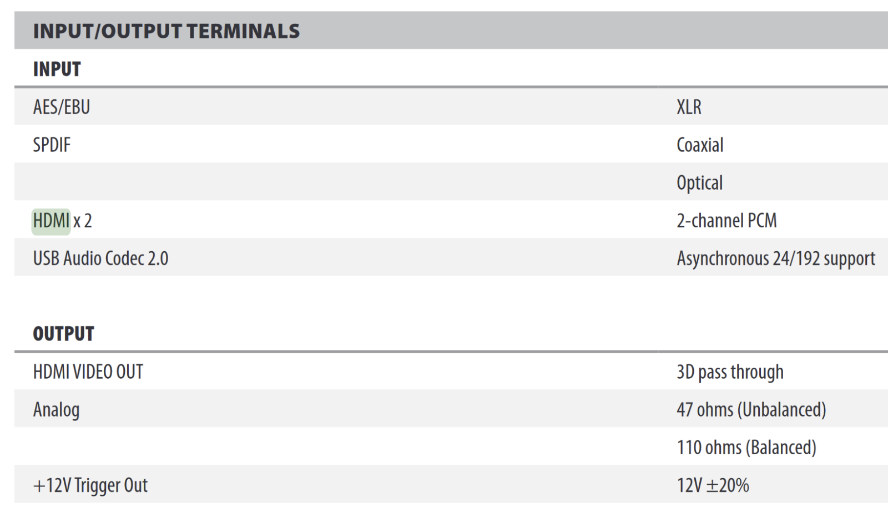Click the HDMI VIDEO OUT label

pyautogui.click(x=88, y=372)
